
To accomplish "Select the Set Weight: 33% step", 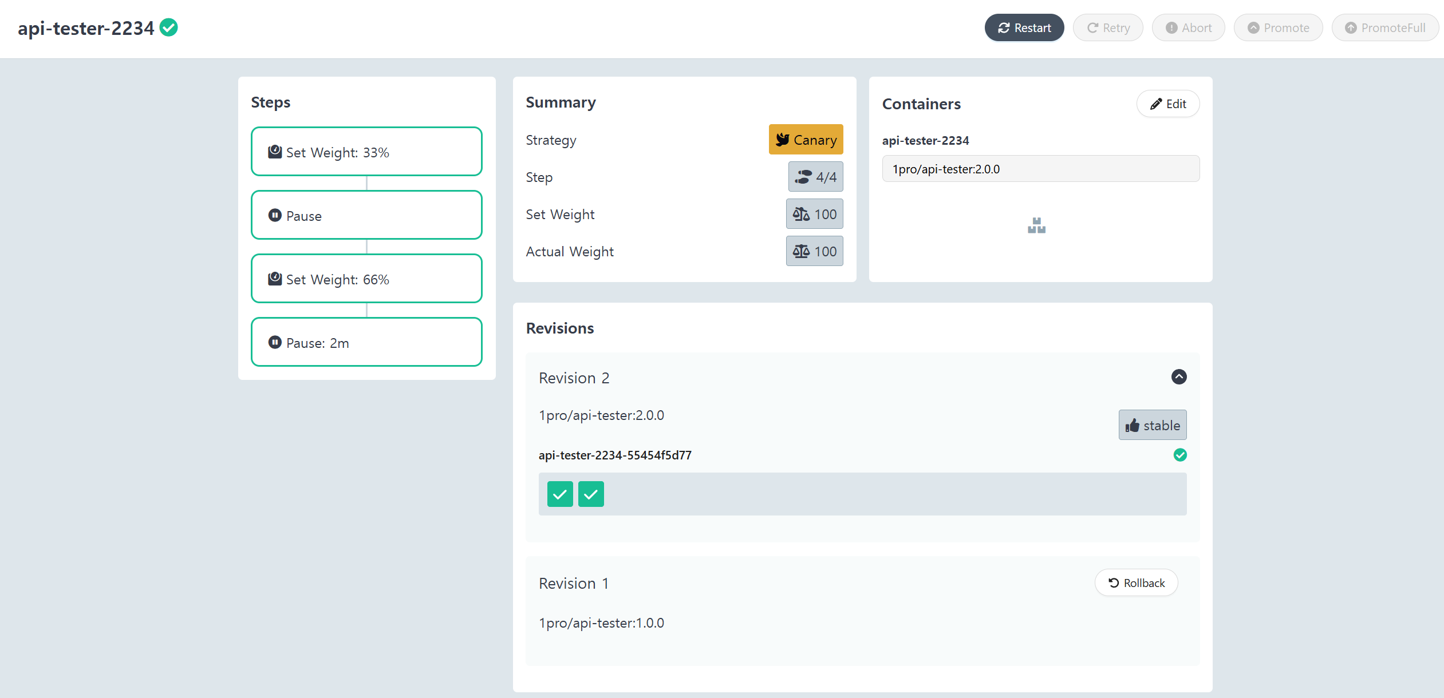I will (366, 152).
